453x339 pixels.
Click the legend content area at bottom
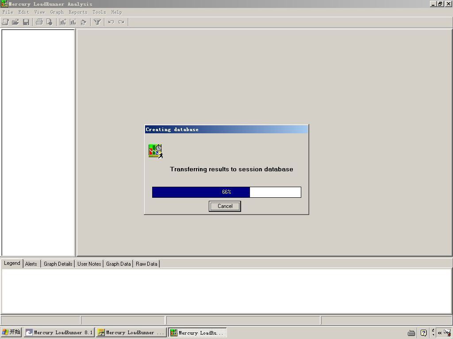(226, 291)
